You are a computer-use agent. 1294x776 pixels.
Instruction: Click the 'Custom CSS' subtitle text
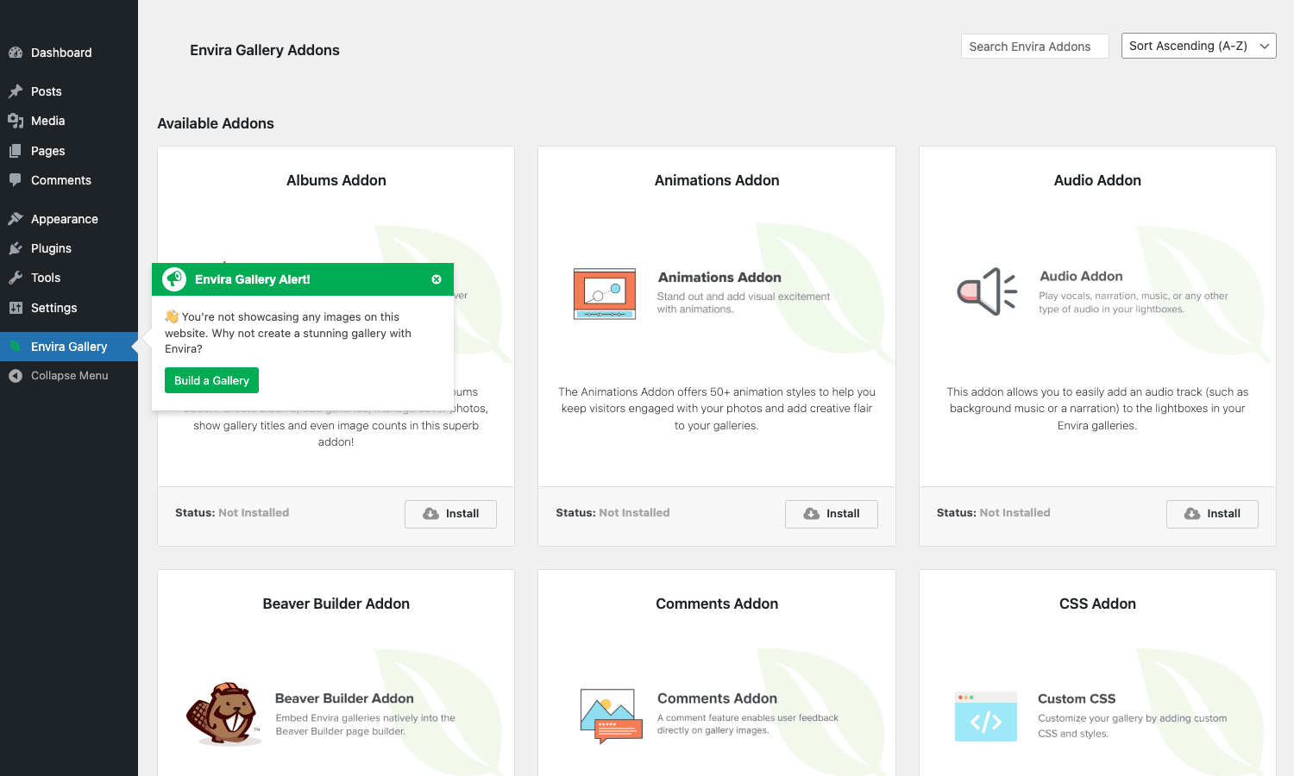point(1077,698)
